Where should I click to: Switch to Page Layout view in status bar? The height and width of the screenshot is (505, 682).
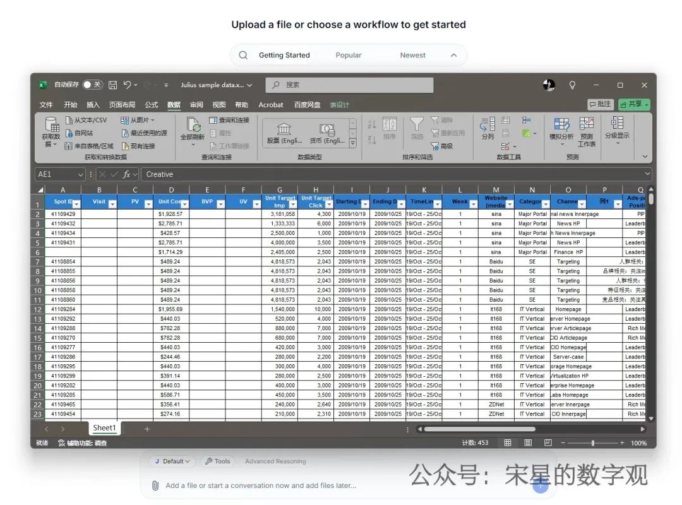pyautogui.click(x=528, y=443)
